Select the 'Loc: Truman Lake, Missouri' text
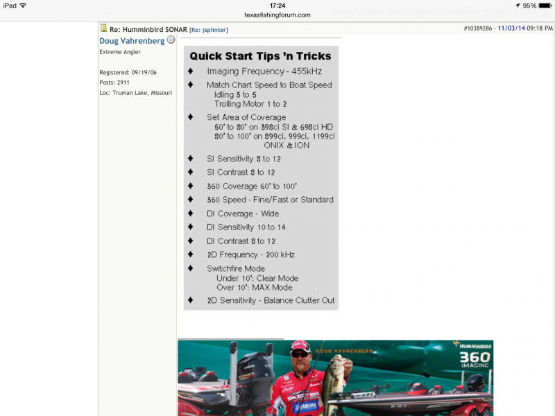 (x=135, y=93)
